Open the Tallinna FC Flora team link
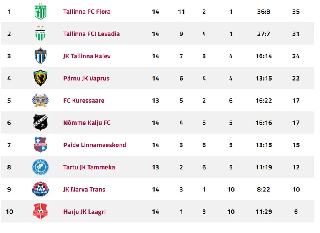Image resolution: width=320 pixels, height=233 pixels. [87, 12]
